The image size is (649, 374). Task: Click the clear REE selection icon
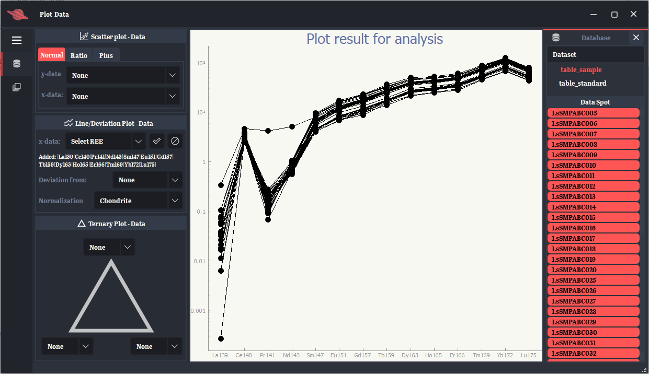(176, 141)
